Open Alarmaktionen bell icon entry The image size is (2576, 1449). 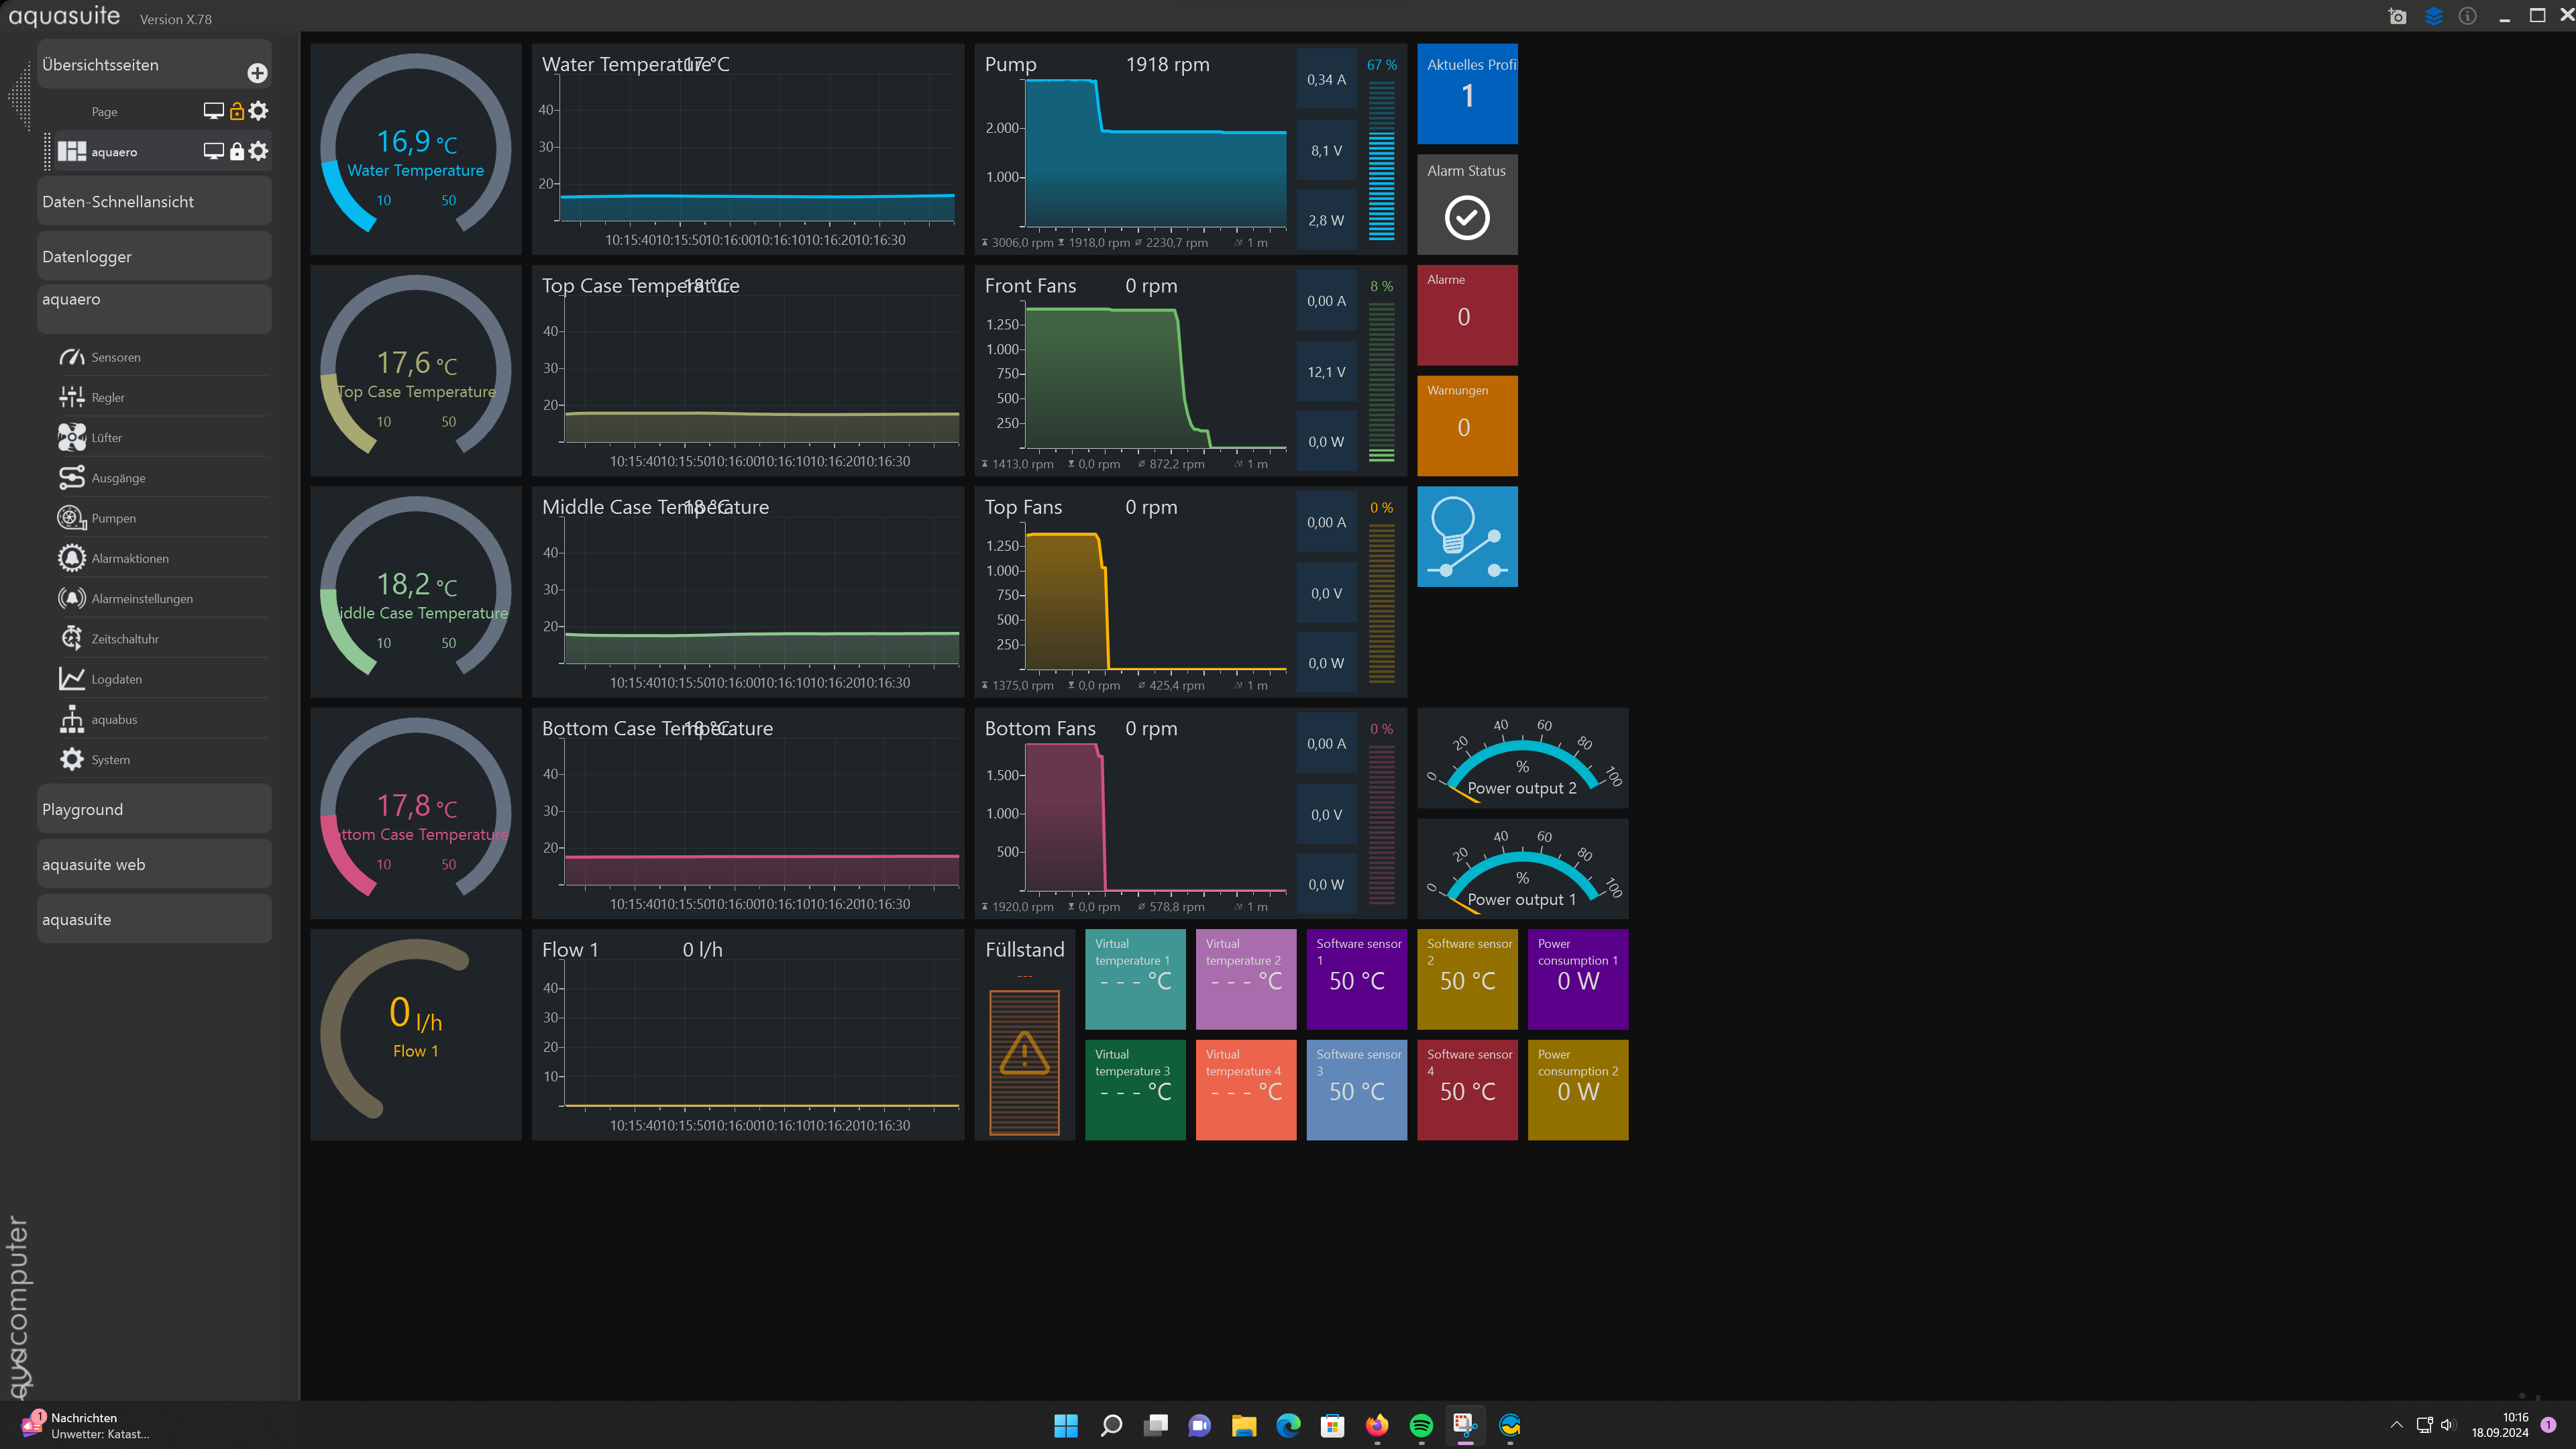[71, 558]
